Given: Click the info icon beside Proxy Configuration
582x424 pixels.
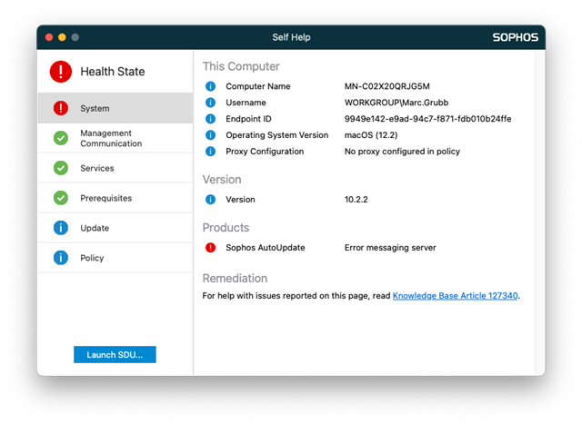Looking at the screenshot, I should [x=211, y=152].
